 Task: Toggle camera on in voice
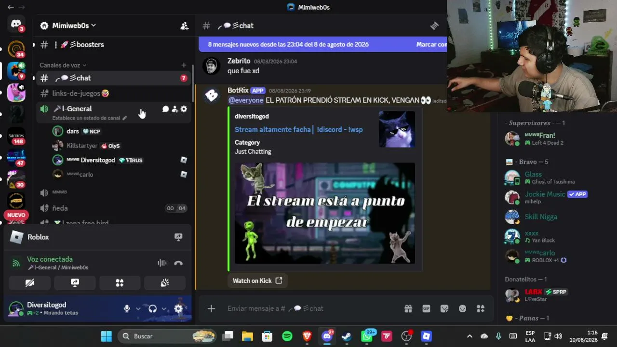[x=30, y=283]
